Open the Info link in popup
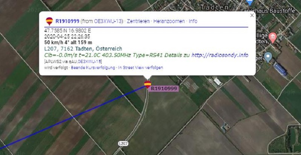Image resolution: width=301 pixels, height=155 pixels. point(193,21)
